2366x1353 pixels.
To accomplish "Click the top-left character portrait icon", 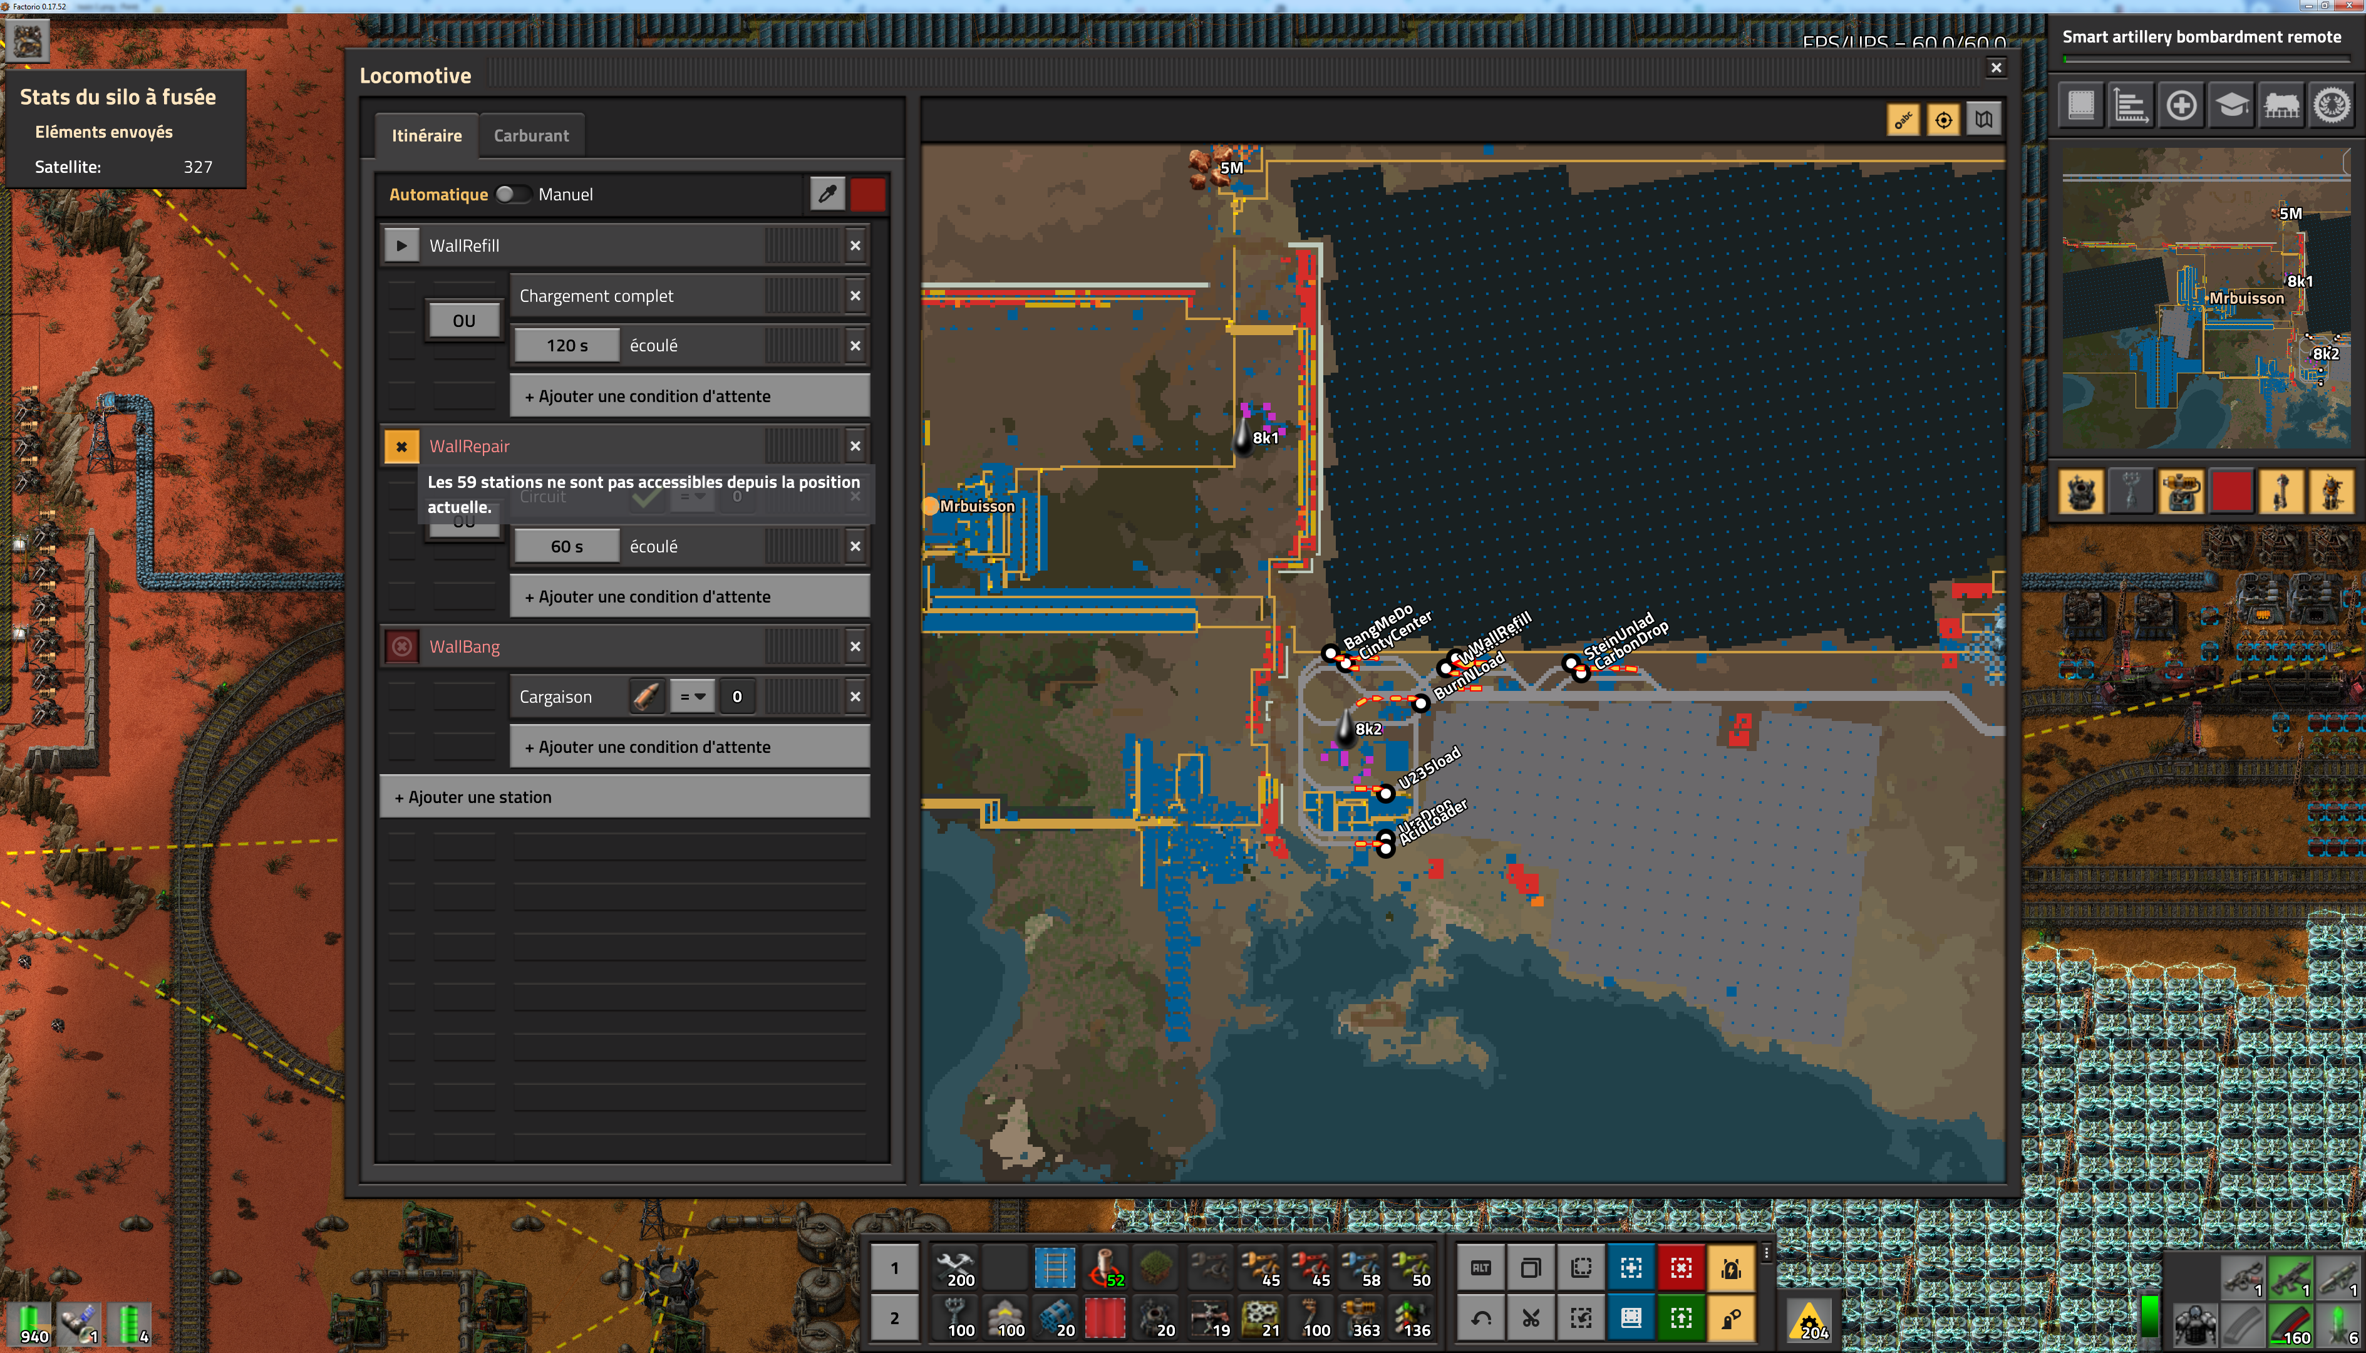I will coord(27,41).
